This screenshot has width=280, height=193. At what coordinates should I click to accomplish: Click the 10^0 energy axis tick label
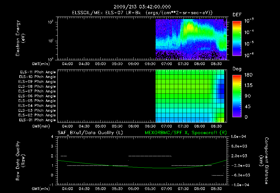tap(51, 59)
